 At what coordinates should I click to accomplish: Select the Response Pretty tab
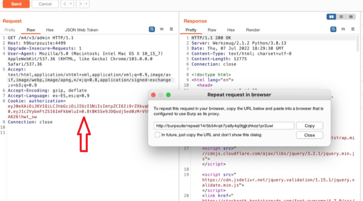pyautogui.click(x=191, y=30)
